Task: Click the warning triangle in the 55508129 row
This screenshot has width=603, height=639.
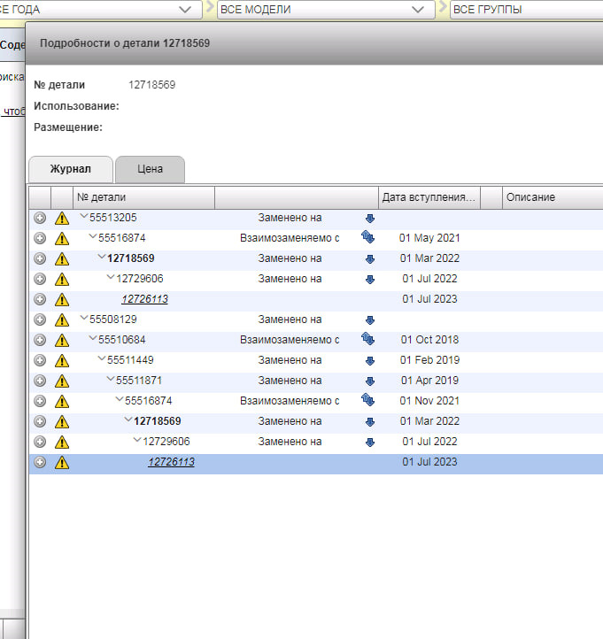Action: click(x=61, y=319)
